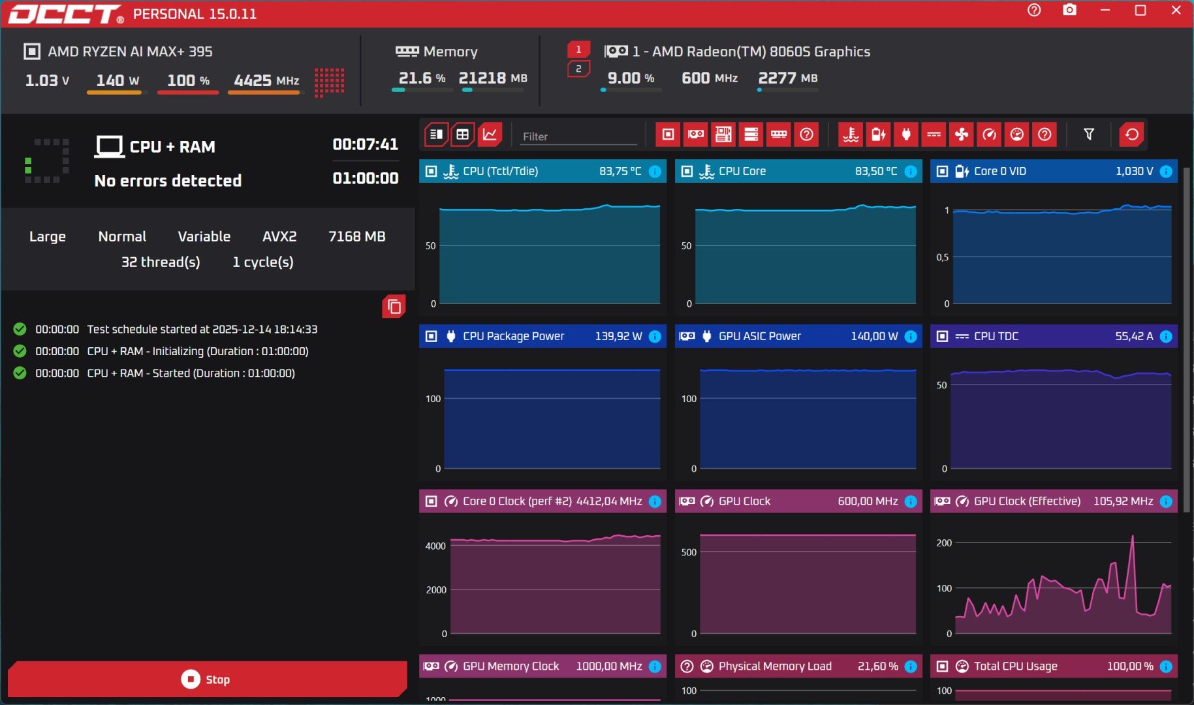Click the funnel filter icon in the sensor toolbar
Image resolution: width=1194 pixels, height=705 pixels.
click(x=1089, y=134)
